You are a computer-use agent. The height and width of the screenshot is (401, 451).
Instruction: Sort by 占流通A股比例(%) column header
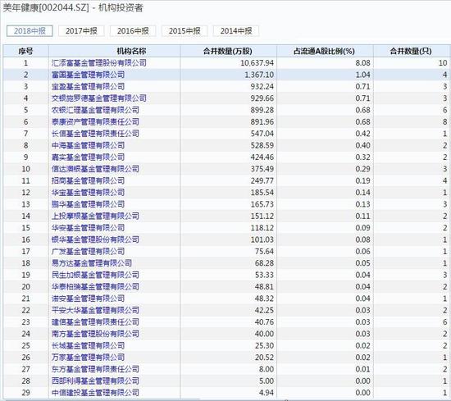pyautogui.click(x=324, y=51)
